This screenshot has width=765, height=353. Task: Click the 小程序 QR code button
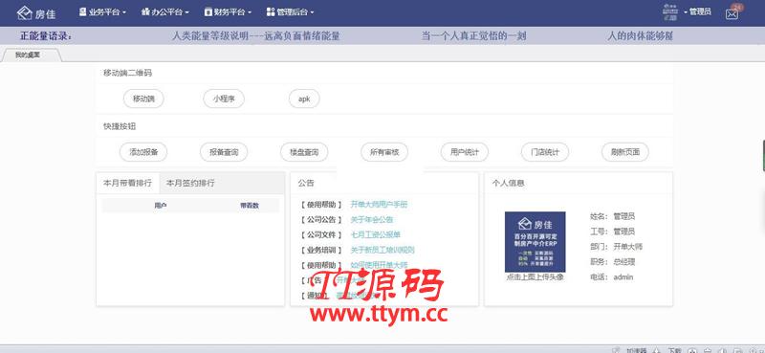224,99
